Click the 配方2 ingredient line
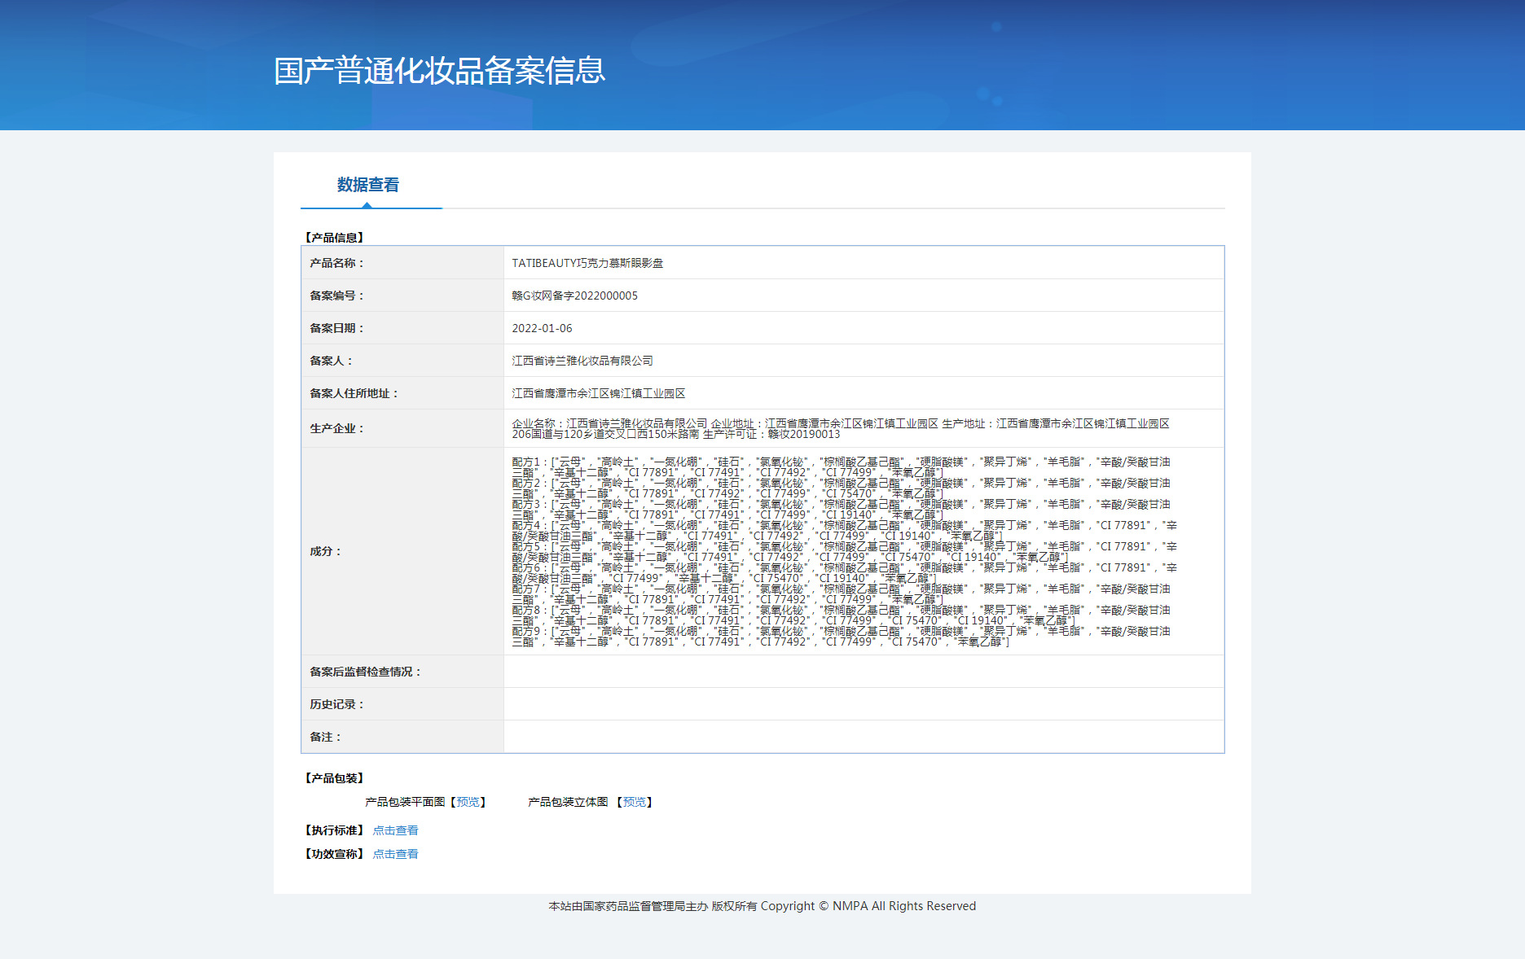This screenshot has height=959, width=1525. pyautogui.click(x=841, y=488)
